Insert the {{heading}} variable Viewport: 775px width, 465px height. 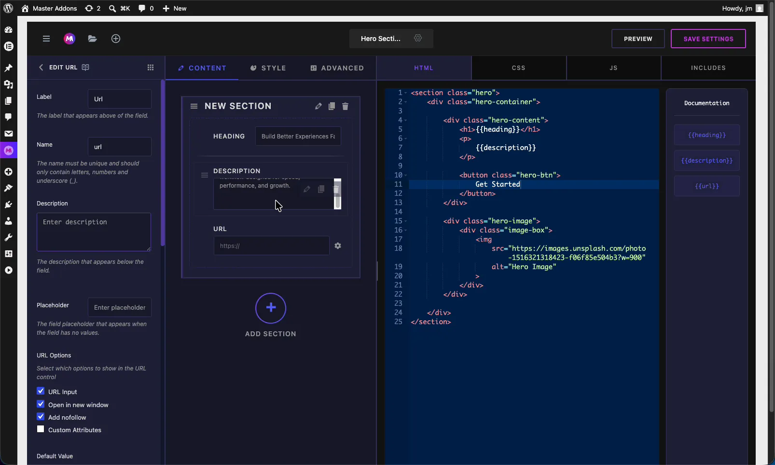pyautogui.click(x=707, y=135)
